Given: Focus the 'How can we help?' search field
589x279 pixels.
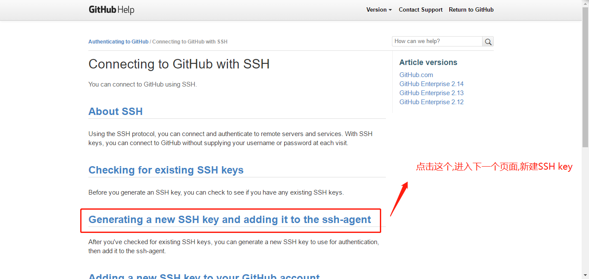Looking at the screenshot, I should click(x=437, y=41).
